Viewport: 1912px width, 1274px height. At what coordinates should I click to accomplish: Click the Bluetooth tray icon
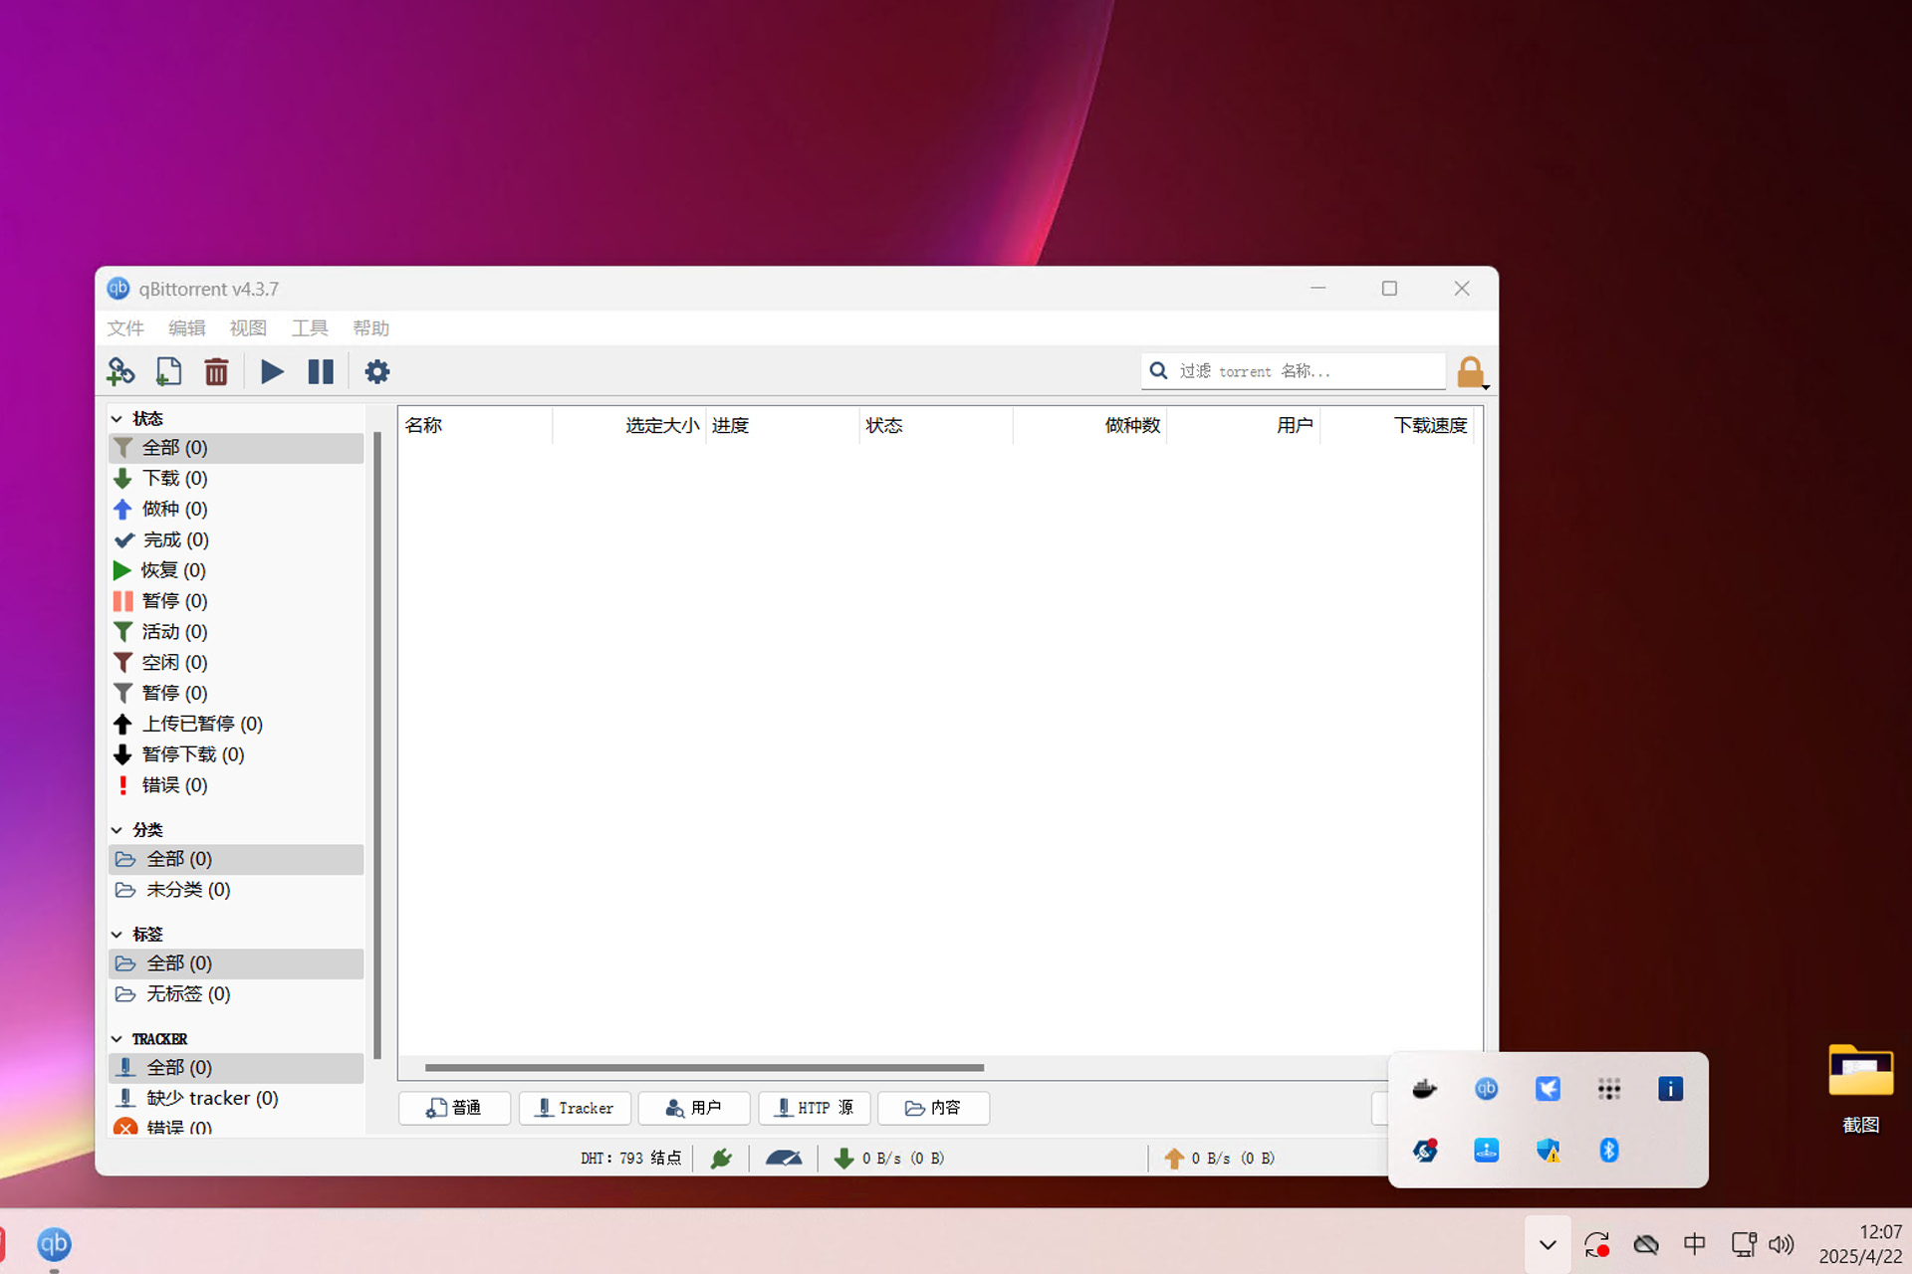point(1609,1151)
